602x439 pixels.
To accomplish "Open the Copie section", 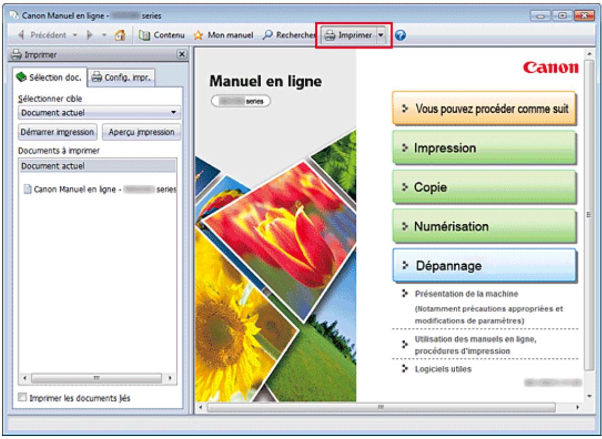I will coord(484,187).
